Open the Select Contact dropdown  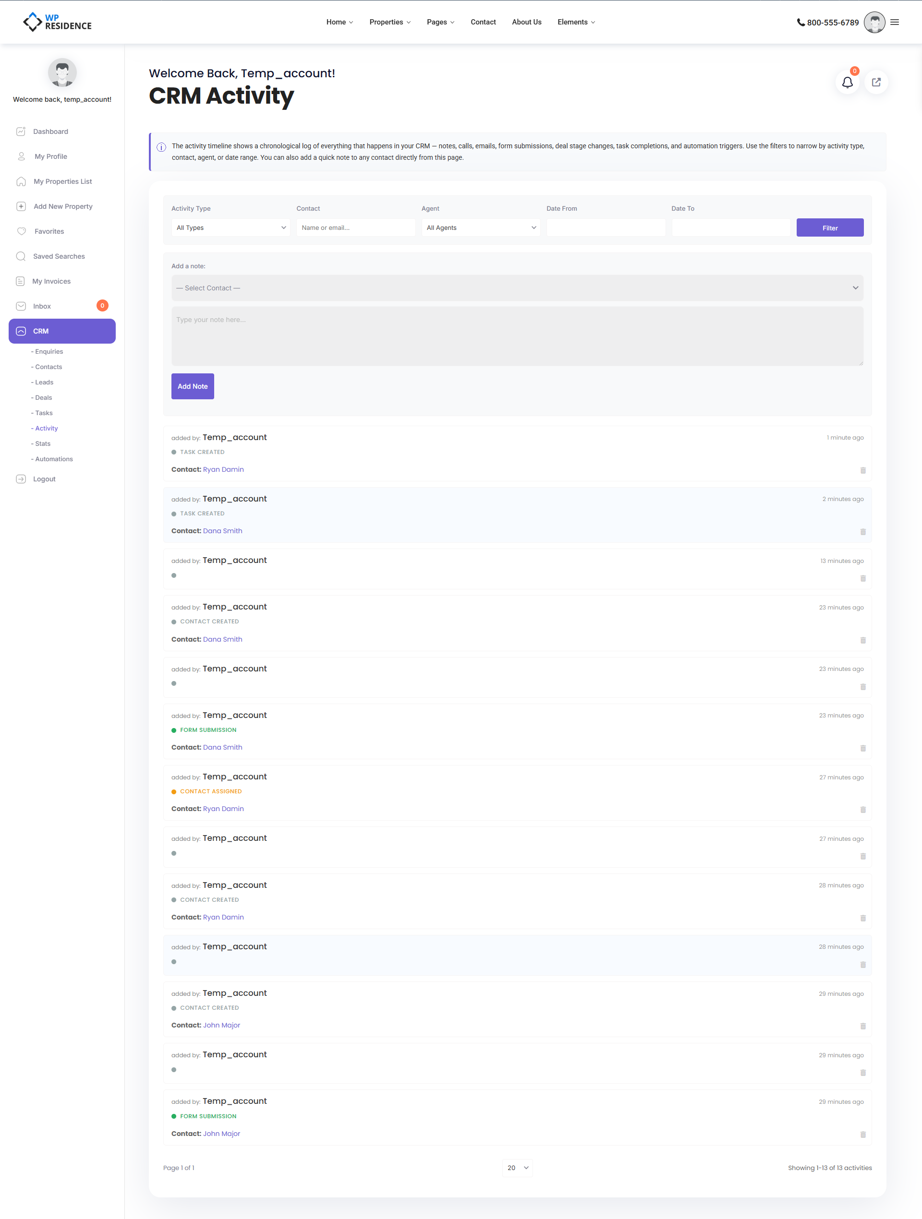point(517,288)
